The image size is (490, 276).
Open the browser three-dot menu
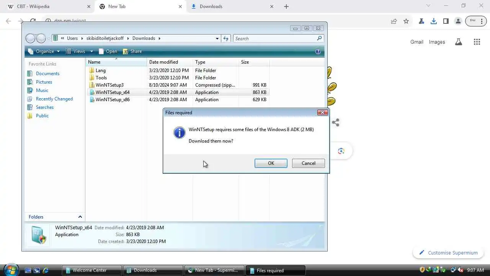point(482,21)
